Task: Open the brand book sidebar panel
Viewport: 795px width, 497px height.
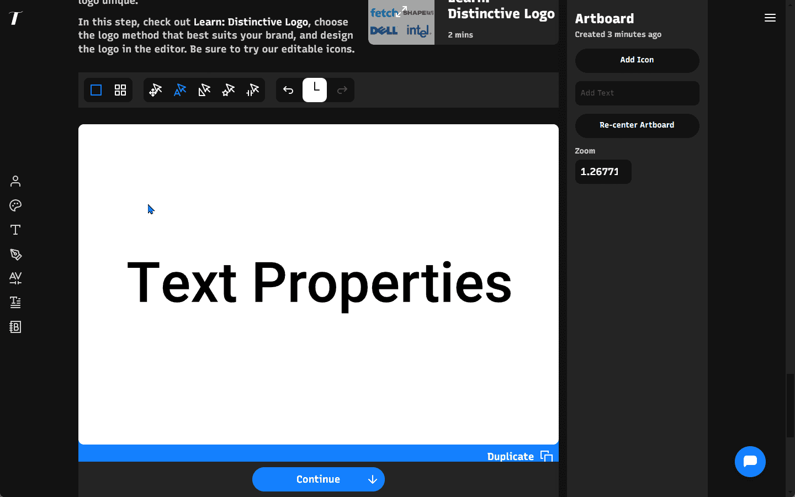Action: [15, 327]
